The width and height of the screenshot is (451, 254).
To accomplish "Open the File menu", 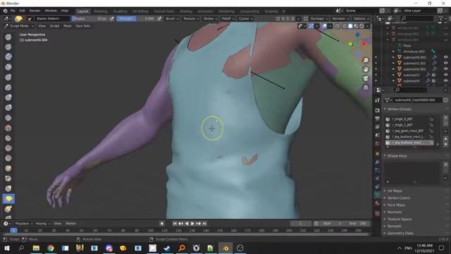I will (13, 11).
